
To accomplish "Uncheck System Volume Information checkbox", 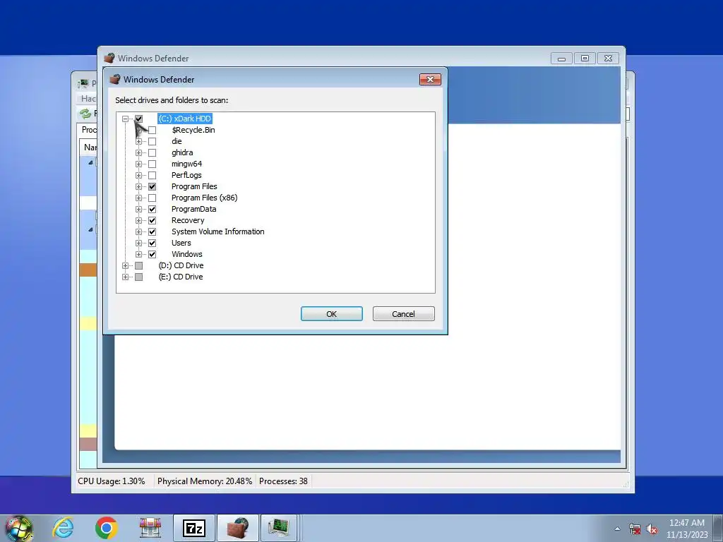I will coord(153,231).
